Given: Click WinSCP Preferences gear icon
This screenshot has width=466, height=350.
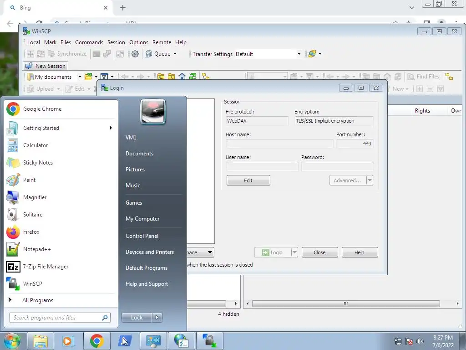Looking at the screenshot, I should coord(135,54).
